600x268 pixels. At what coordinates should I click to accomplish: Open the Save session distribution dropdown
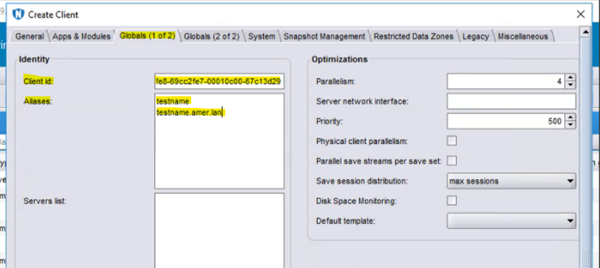pos(511,181)
